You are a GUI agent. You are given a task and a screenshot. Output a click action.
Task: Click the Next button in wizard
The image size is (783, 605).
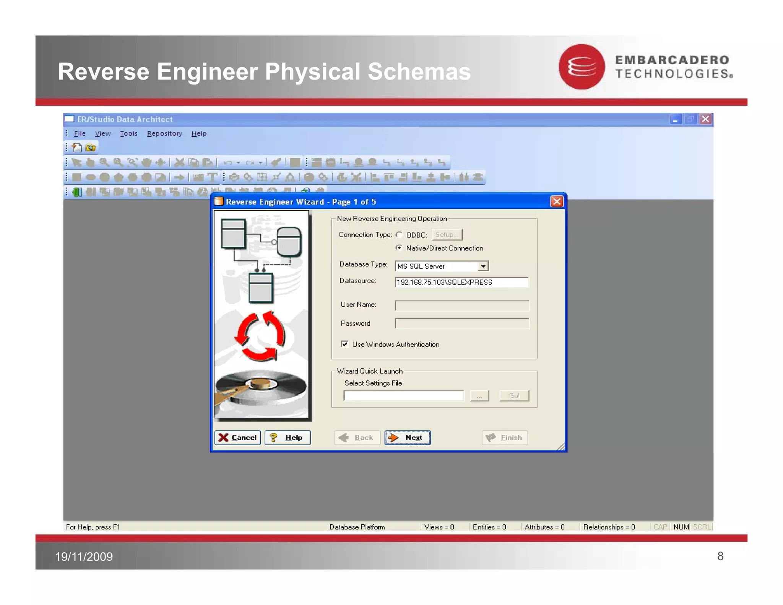coord(407,437)
